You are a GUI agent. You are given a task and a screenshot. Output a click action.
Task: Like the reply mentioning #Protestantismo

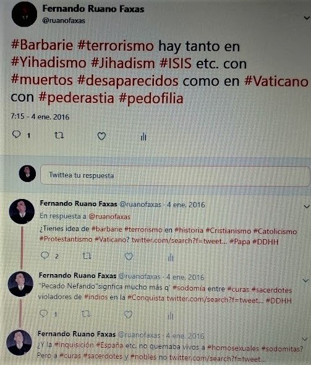coord(129,257)
